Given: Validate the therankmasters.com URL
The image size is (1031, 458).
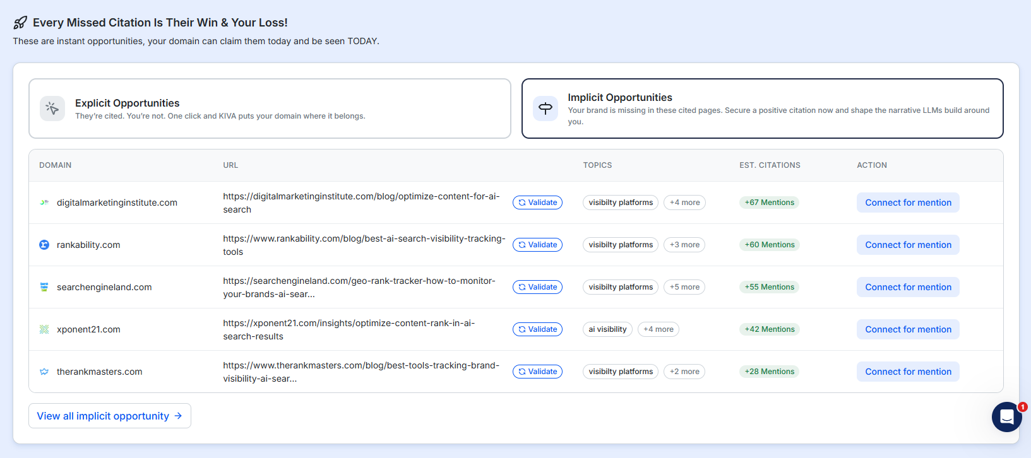Looking at the screenshot, I should [x=538, y=372].
